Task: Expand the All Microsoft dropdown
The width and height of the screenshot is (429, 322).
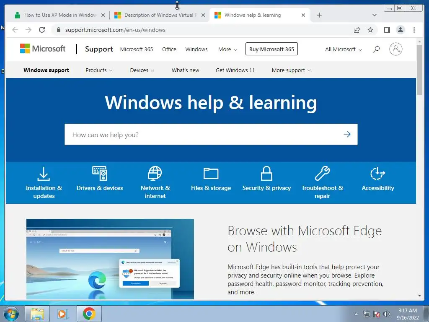Action: [x=344, y=49]
